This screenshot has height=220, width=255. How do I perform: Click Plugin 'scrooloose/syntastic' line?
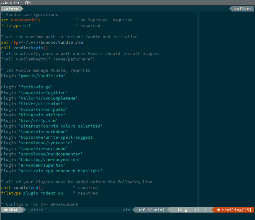click(37, 143)
